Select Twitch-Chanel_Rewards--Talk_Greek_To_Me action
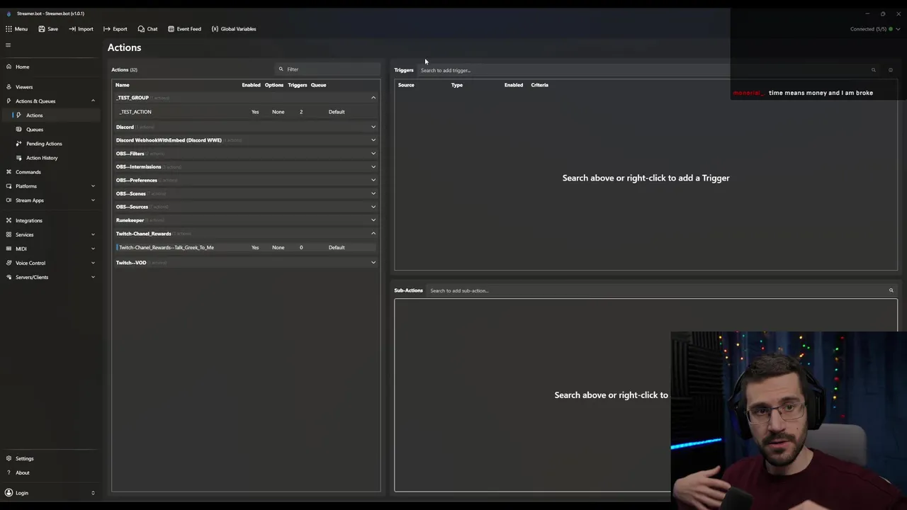The height and width of the screenshot is (510, 907). pos(246,247)
